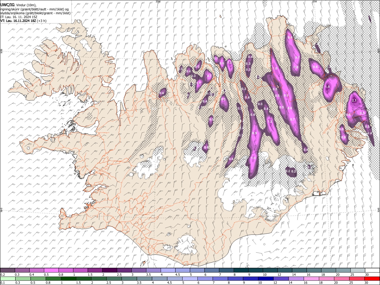This screenshot has width=380, height=285.
Task: Select the 3 swatch in the top legend row
Action: (139, 270)
